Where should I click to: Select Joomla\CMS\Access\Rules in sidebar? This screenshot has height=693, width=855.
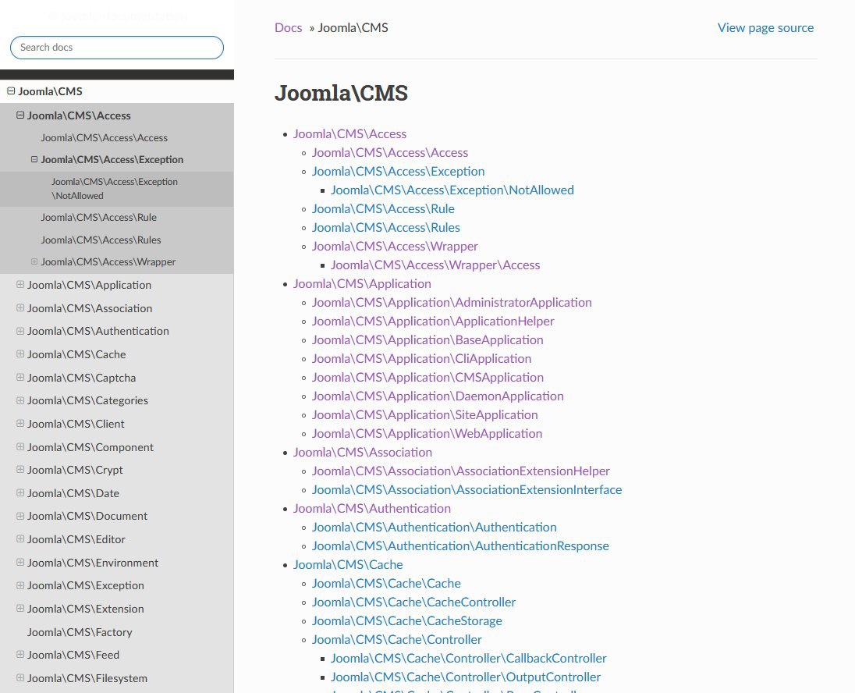click(x=101, y=240)
